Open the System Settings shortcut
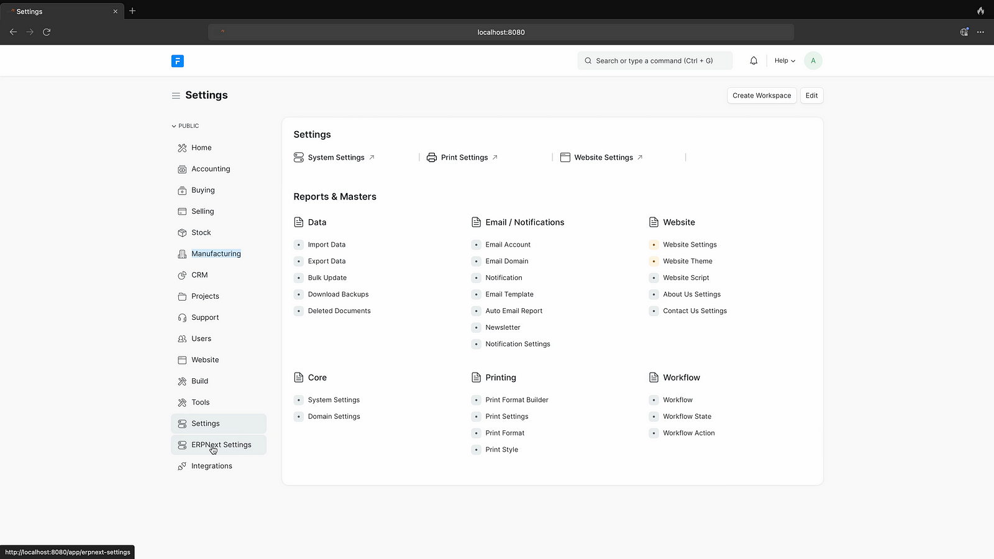The height and width of the screenshot is (559, 994). pyautogui.click(x=336, y=158)
